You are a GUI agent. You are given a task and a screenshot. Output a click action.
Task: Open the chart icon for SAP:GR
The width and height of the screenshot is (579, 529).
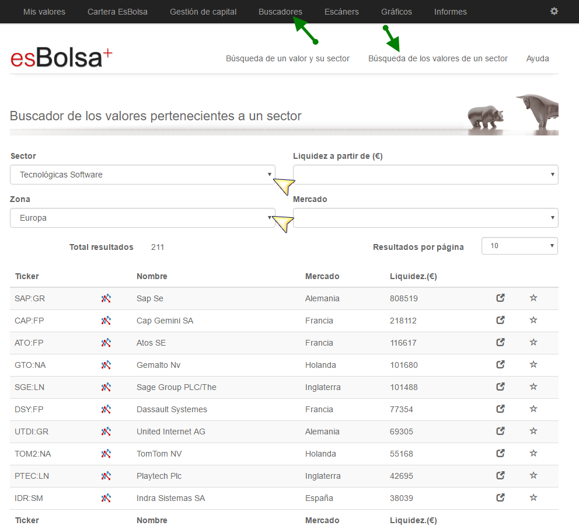[x=106, y=298]
